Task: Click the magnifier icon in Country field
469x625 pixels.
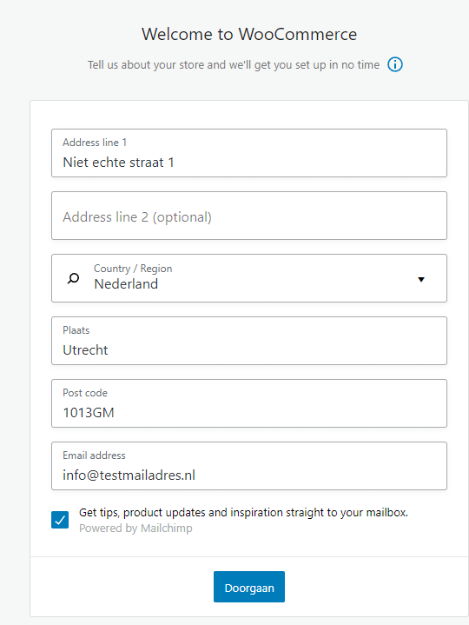Action: click(73, 278)
